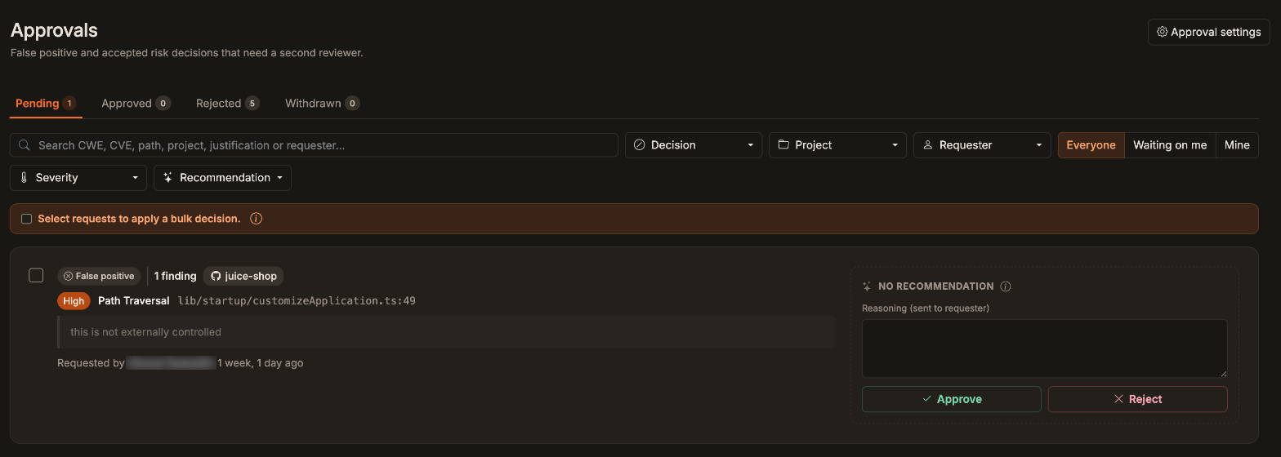Switch to the Approved tab
Screen dimensions: 1281x457
click(136, 104)
